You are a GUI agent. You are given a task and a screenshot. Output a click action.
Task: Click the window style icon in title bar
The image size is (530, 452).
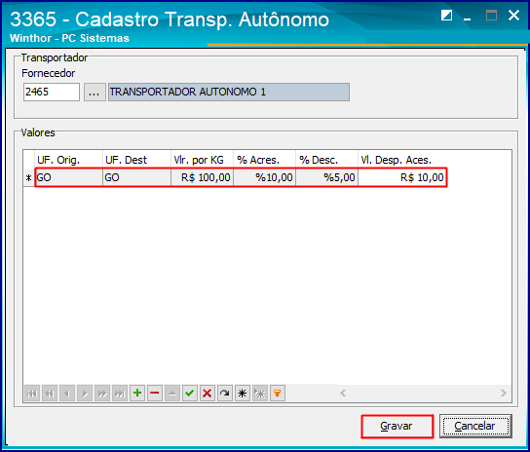tap(446, 16)
